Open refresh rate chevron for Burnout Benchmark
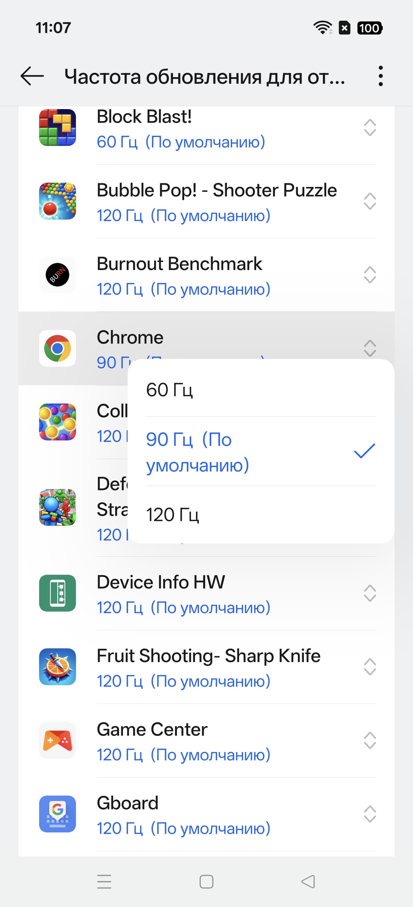 click(x=370, y=275)
